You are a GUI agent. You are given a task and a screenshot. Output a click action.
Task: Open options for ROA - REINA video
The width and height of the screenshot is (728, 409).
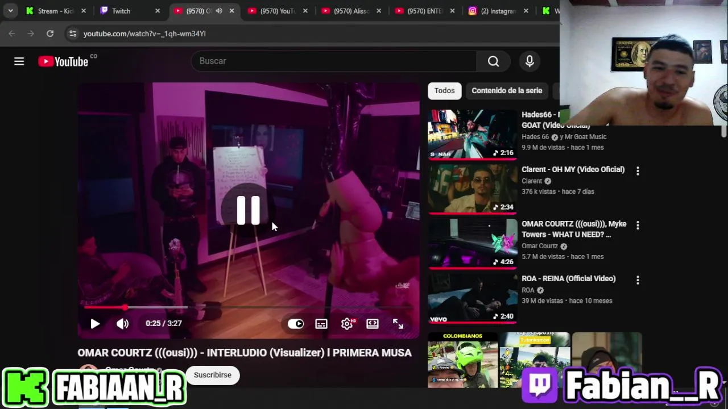coord(638,280)
